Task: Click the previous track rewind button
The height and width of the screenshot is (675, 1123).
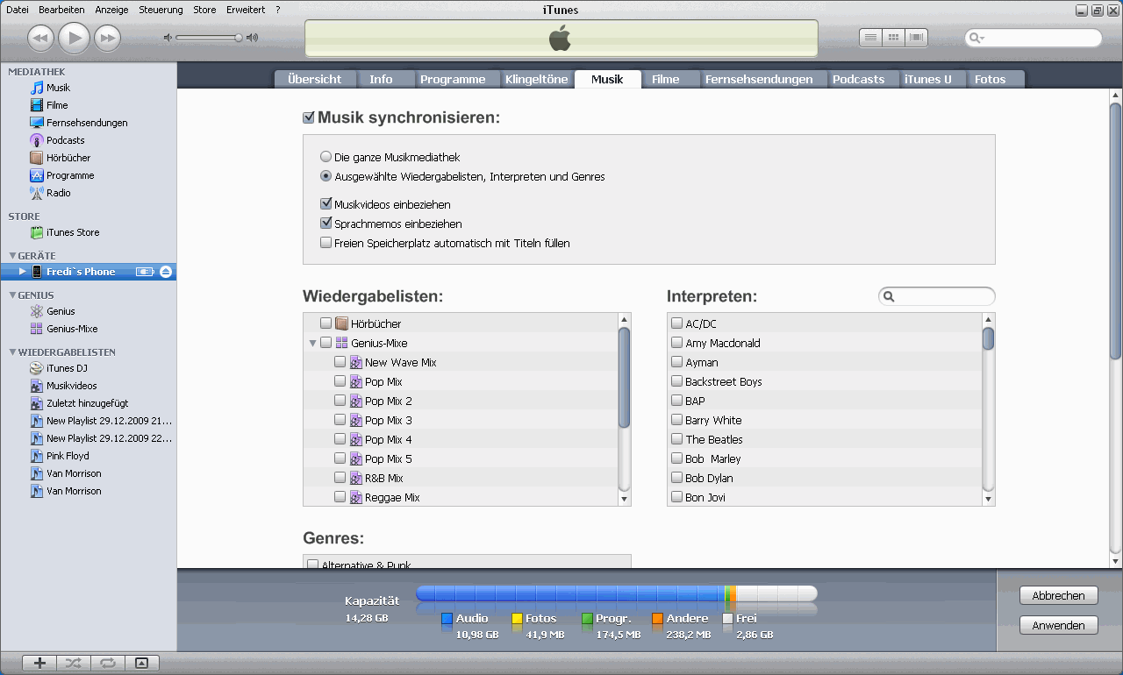Action: (41, 38)
